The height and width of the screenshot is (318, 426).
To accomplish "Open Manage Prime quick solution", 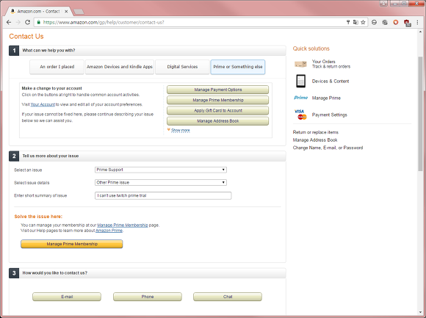I will pos(326,98).
